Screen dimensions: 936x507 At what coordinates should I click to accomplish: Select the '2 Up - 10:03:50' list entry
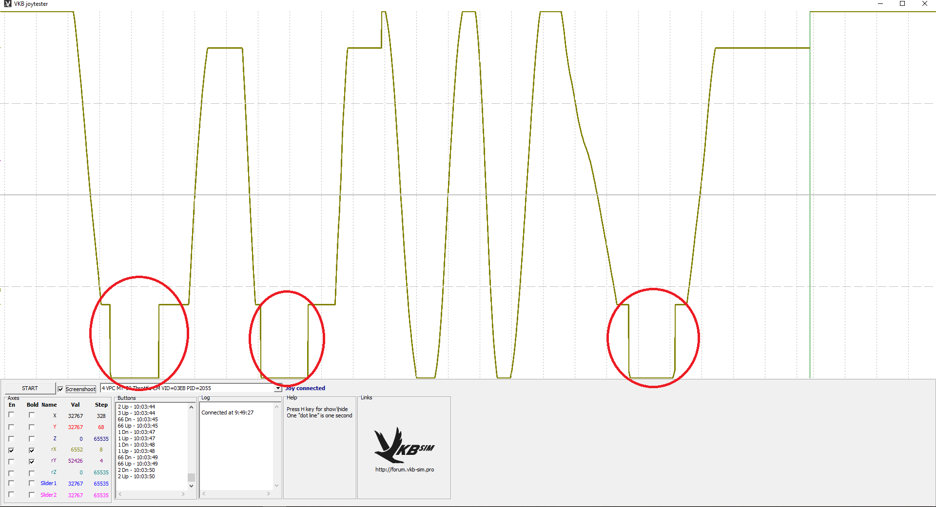136,476
